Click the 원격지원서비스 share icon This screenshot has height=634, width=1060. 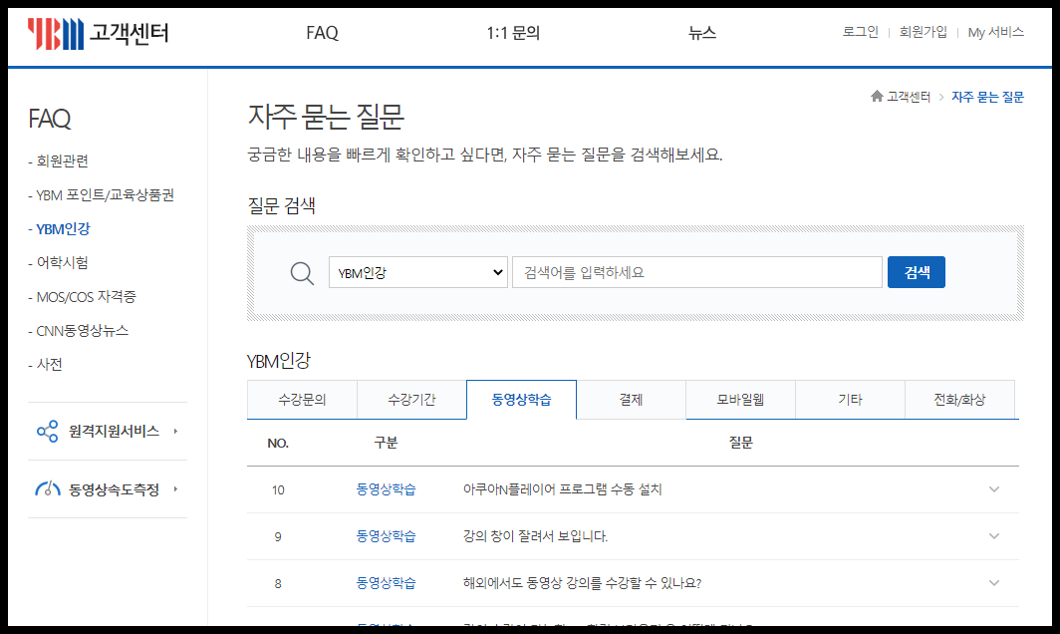(48, 431)
